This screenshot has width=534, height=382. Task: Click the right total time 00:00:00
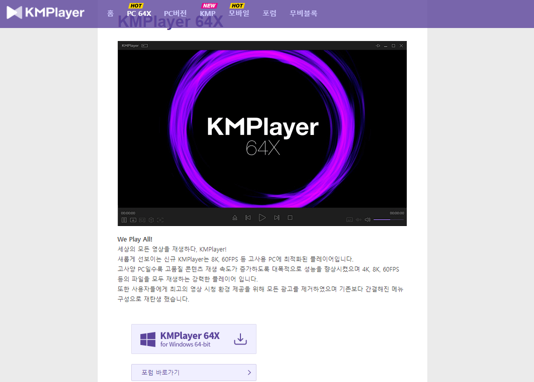(x=397, y=213)
